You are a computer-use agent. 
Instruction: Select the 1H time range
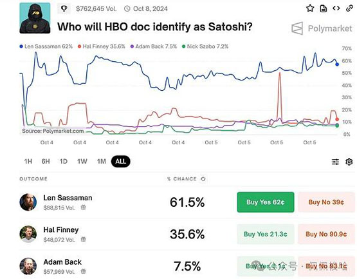(28, 162)
